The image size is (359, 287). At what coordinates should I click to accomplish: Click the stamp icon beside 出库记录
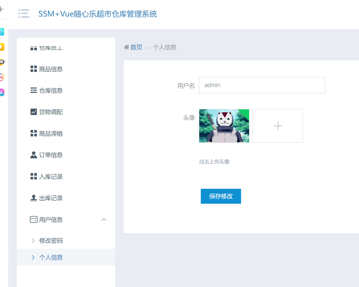(34, 198)
